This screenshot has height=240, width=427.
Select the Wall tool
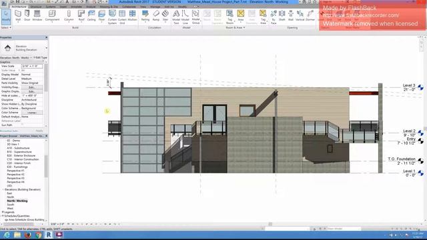18,15
